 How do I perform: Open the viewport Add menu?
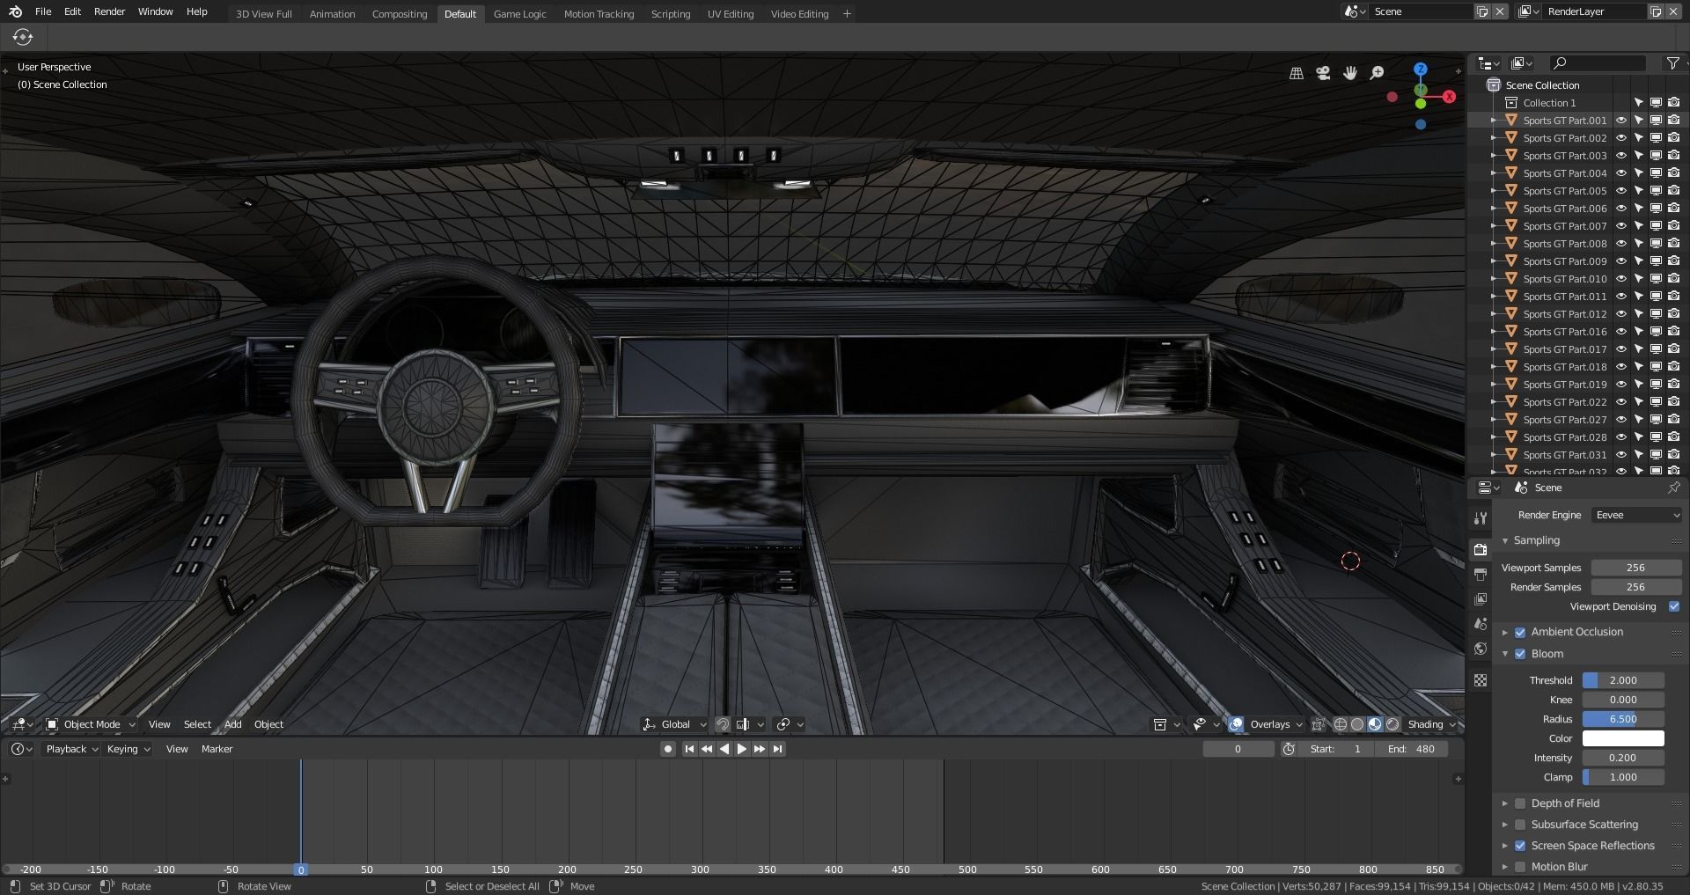pos(233,724)
